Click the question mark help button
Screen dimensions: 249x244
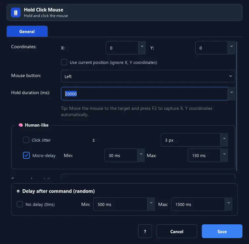pyautogui.click(x=145, y=231)
